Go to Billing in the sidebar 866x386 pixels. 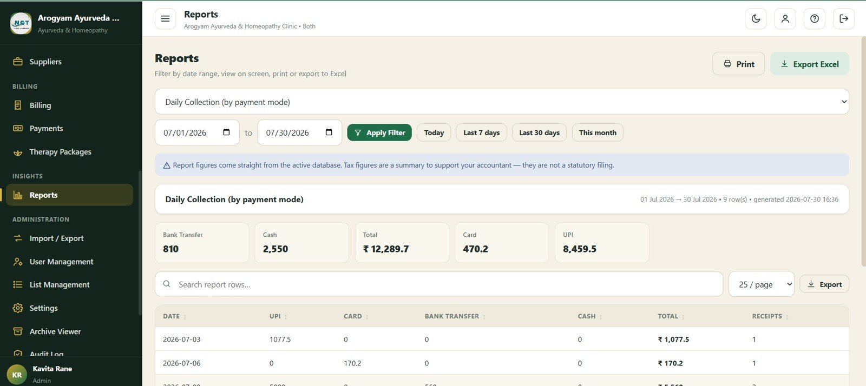[x=69, y=105]
